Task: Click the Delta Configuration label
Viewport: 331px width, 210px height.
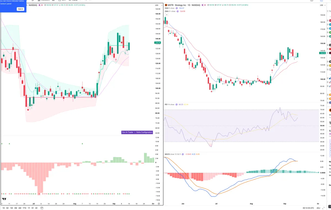Action: coord(144,132)
